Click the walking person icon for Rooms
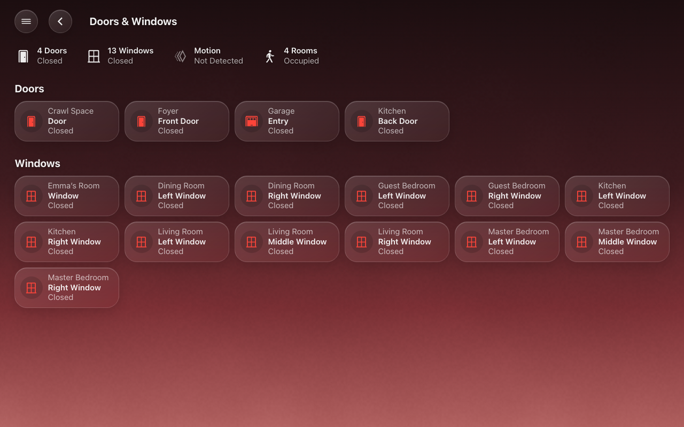The height and width of the screenshot is (427, 684). click(x=270, y=56)
